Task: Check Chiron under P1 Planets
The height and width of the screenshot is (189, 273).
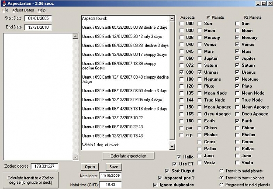Action: (200, 128)
